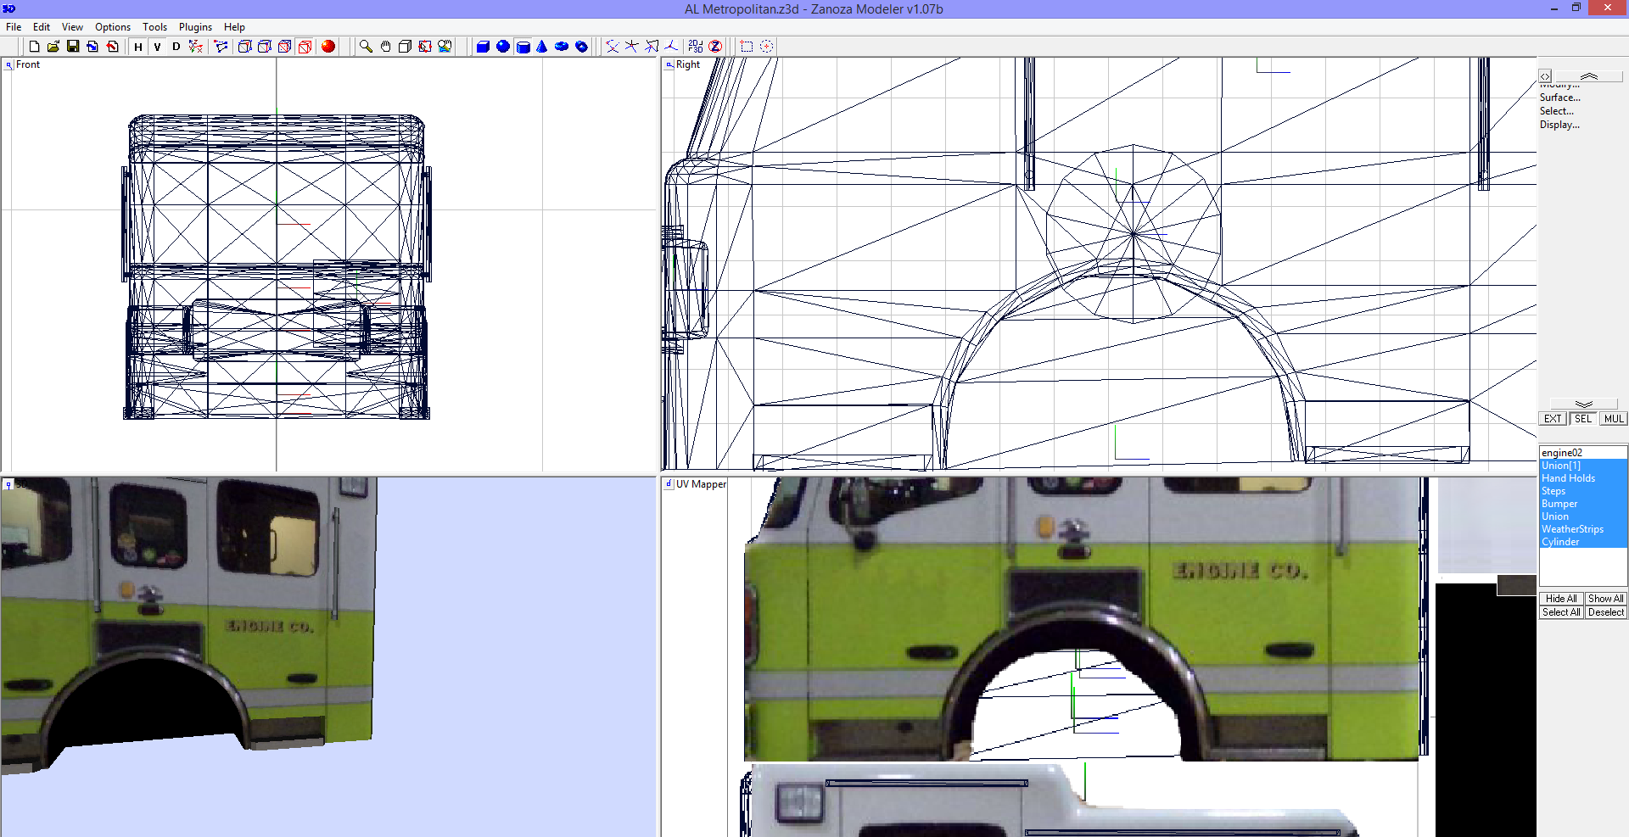Toggle the H view button
The image size is (1629, 837).
[x=137, y=47]
